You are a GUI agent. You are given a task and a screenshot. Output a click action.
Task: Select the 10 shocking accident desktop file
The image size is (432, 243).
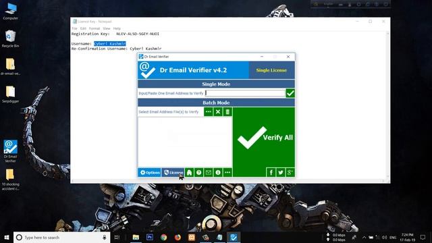point(11,179)
